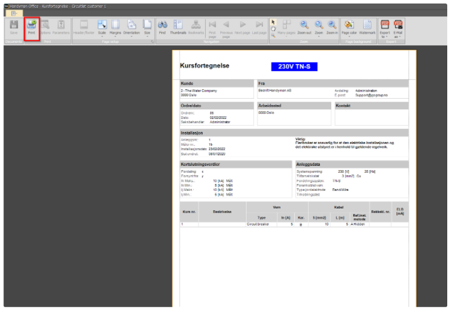Select the hand pan tool

pyautogui.click(x=273, y=29)
